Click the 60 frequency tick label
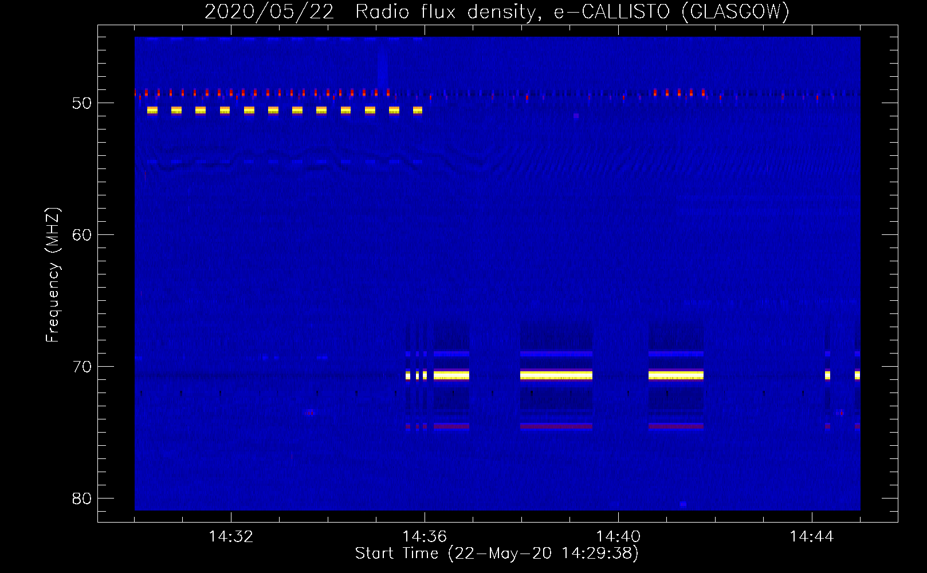This screenshot has width=927, height=573. coord(82,235)
